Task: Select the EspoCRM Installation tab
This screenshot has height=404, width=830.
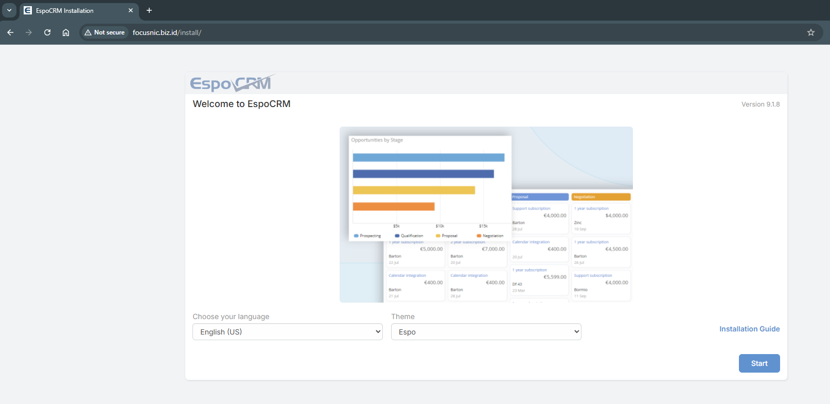Action: pos(72,10)
